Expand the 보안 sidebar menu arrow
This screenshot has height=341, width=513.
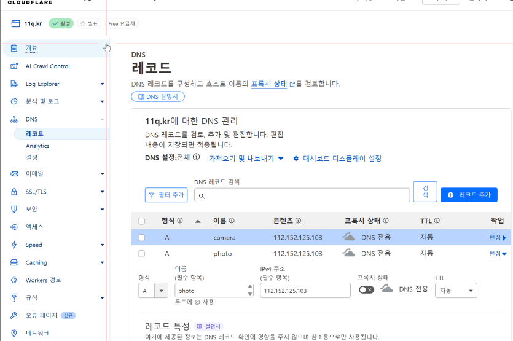tap(103, 209)
